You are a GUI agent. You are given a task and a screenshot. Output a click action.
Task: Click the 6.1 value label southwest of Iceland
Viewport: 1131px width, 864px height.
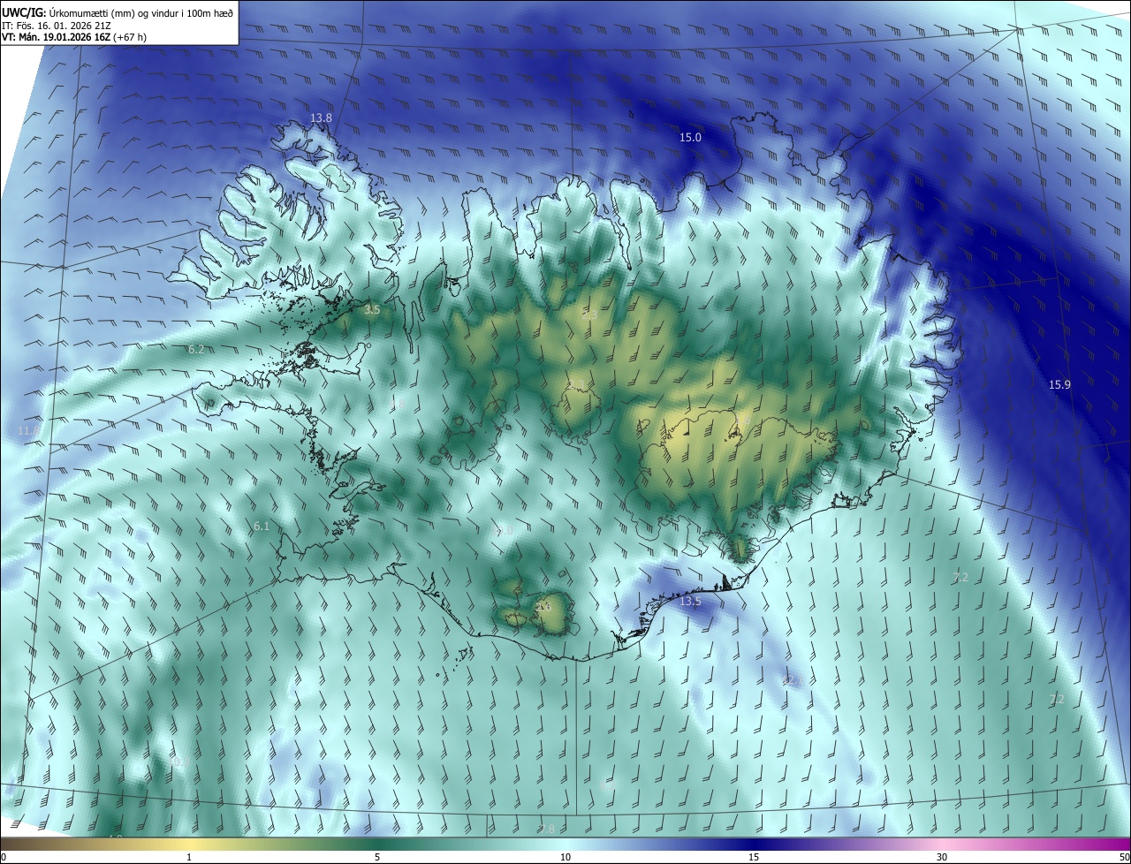(x=262, y=526)
